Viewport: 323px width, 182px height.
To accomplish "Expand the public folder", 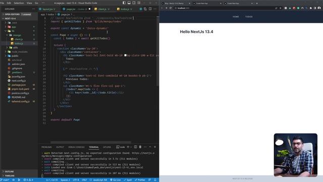I will [19, 56].
